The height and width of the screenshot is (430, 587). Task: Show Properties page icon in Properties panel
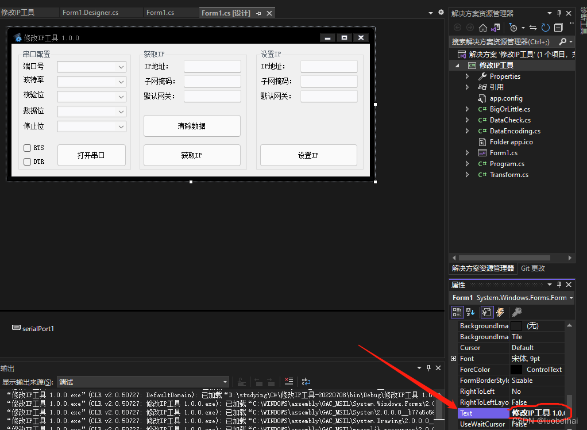[x=486, y=312]
